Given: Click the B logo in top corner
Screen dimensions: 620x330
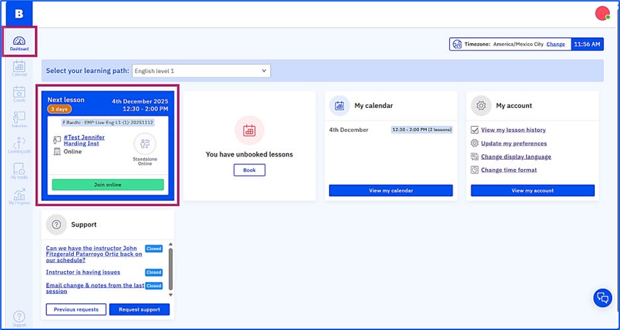Looking at the screenshot, I should click(19, 14).
